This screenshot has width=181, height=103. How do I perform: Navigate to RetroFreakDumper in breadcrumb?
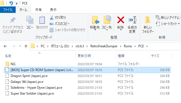pos(104,46)
